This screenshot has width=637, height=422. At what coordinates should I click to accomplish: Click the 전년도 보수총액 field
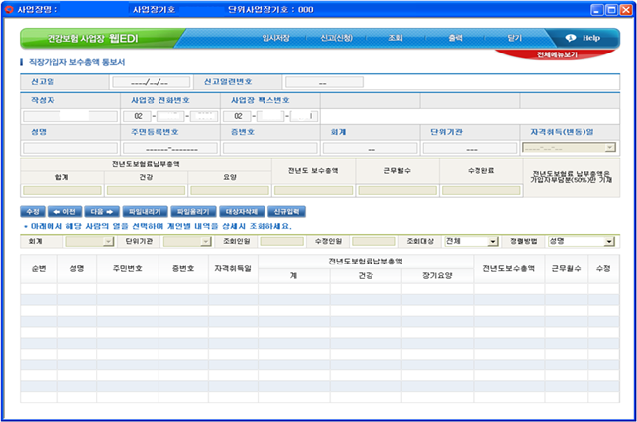click(x=314, y=190)
